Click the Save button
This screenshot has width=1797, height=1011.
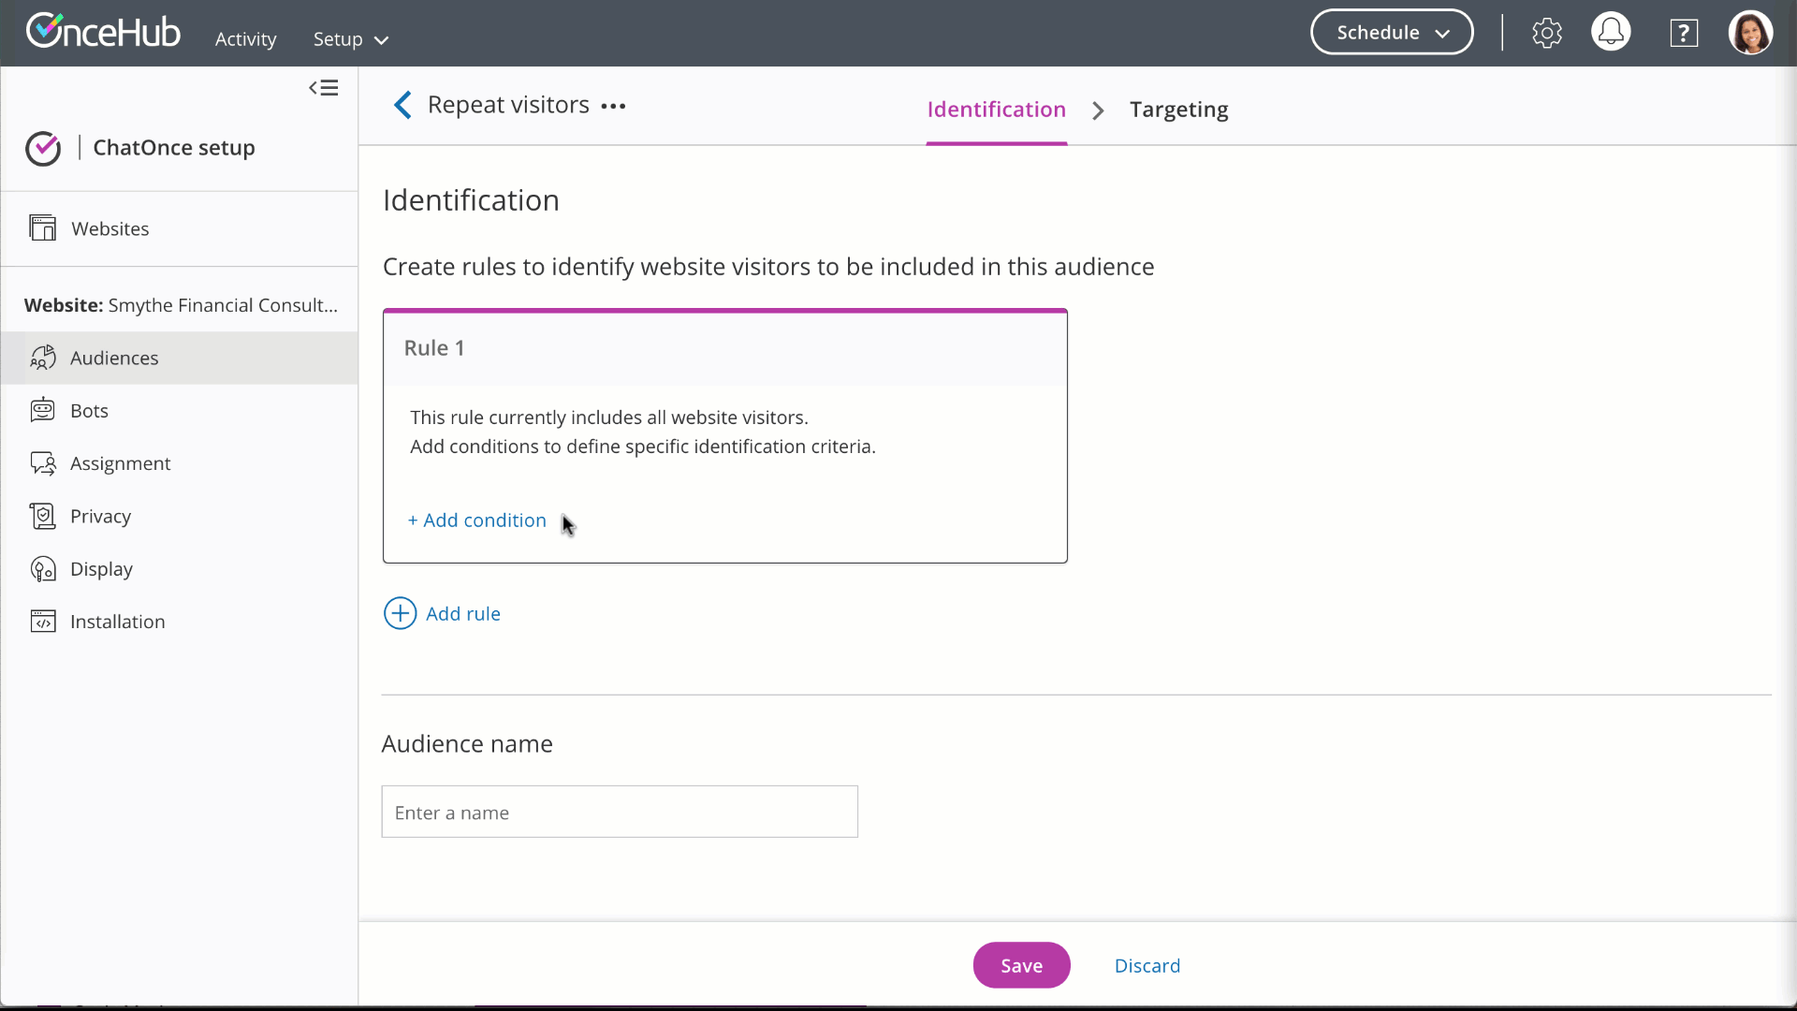1021,965
